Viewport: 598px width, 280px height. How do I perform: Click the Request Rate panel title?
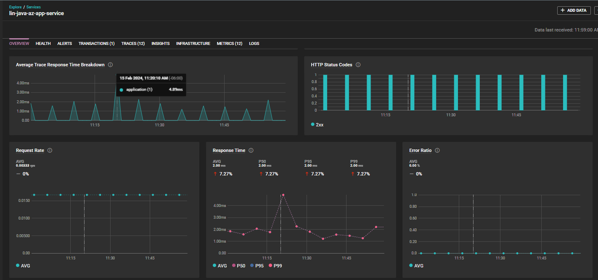click(x=30, y=150)
